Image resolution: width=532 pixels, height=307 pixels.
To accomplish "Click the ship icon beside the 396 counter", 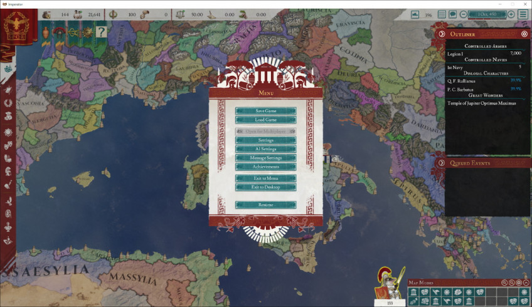I will [415, 14].
